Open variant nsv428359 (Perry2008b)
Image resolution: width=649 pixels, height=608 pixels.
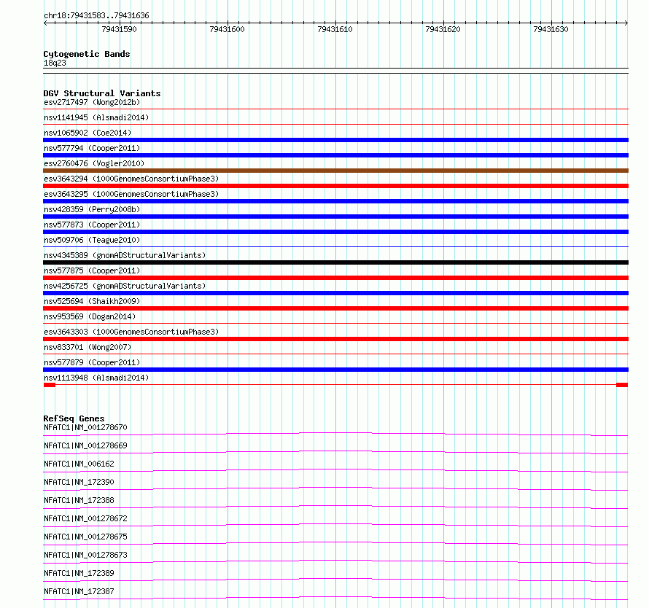coord(92,209)
